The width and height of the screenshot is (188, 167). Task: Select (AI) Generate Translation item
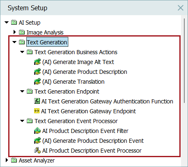point(73,82)
